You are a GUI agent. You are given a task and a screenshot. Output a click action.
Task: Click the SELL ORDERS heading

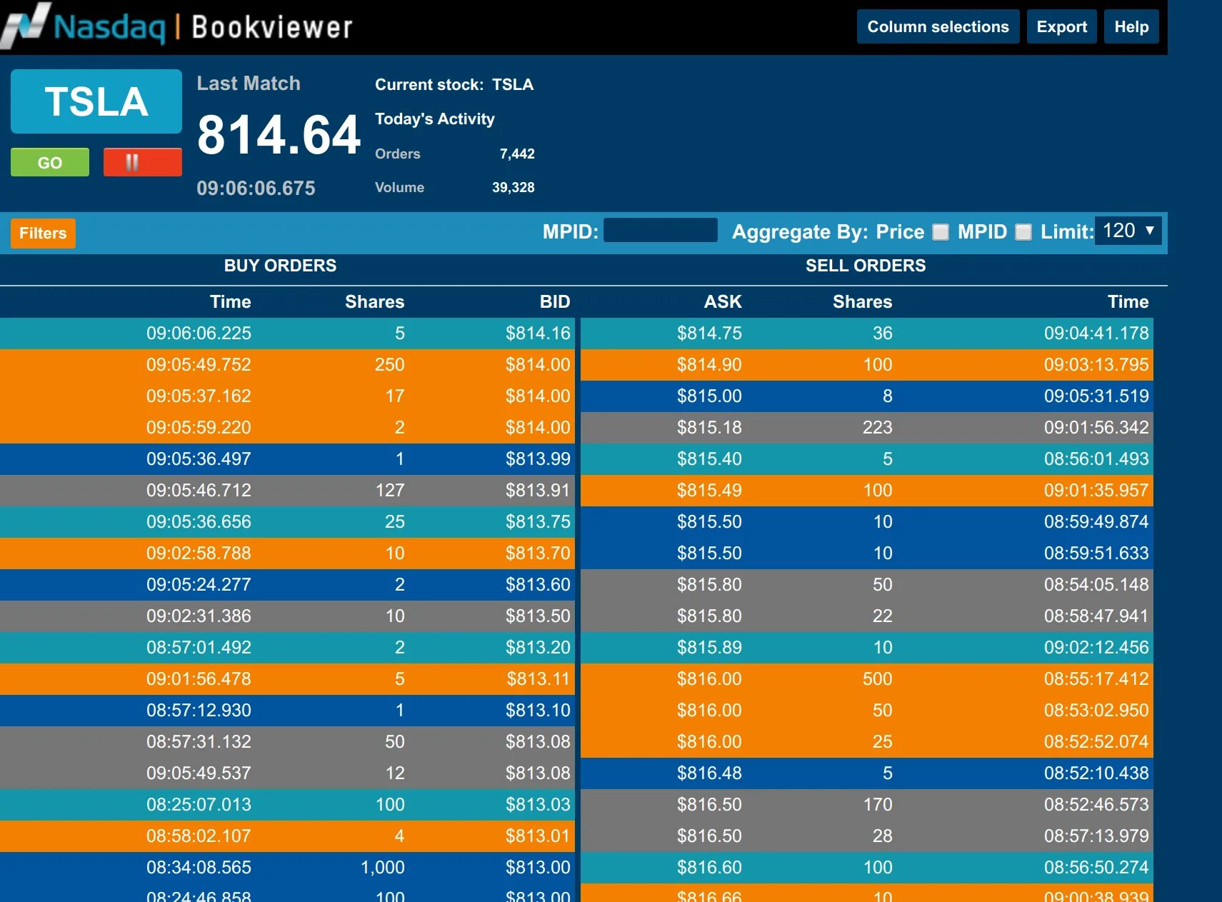(866, 266)
